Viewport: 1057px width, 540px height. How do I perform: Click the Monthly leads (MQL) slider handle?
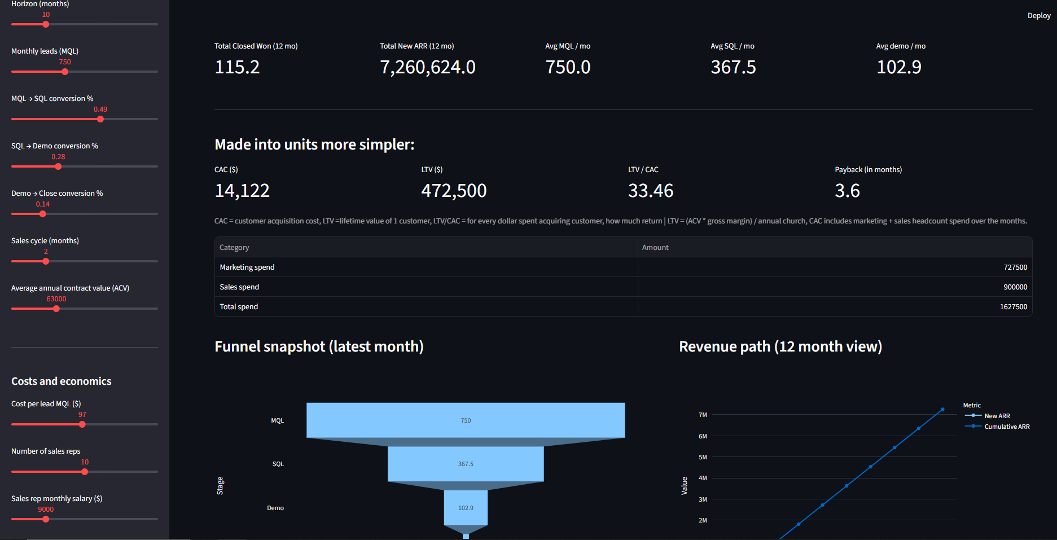click(65, 72)
